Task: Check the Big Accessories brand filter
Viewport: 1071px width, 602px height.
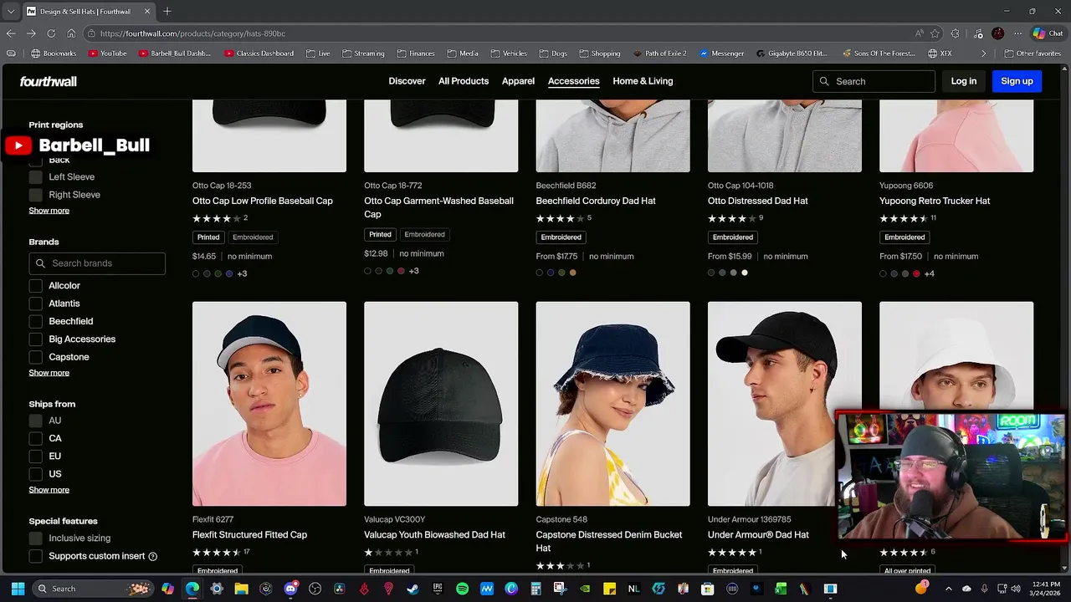Action: [x=35, y=339]
